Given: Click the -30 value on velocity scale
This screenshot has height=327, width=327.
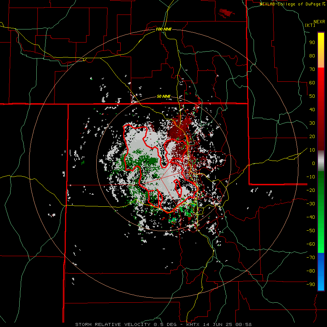Looking at the screenshot, I should pos(311,204).
